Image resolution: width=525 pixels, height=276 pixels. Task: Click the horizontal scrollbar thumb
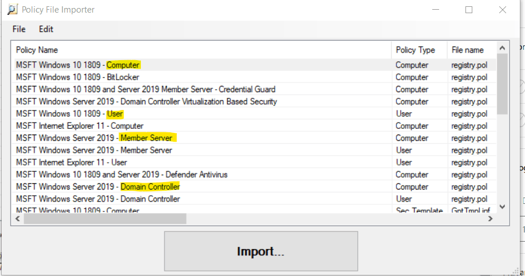[x=105, y=218]
